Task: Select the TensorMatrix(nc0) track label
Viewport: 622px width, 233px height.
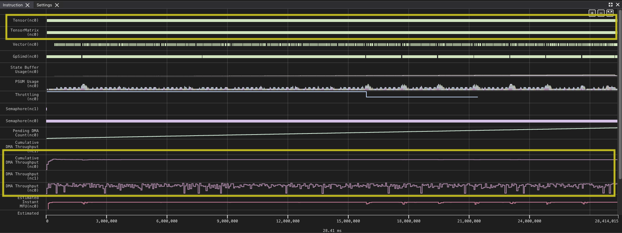Action: click(24, 32)
